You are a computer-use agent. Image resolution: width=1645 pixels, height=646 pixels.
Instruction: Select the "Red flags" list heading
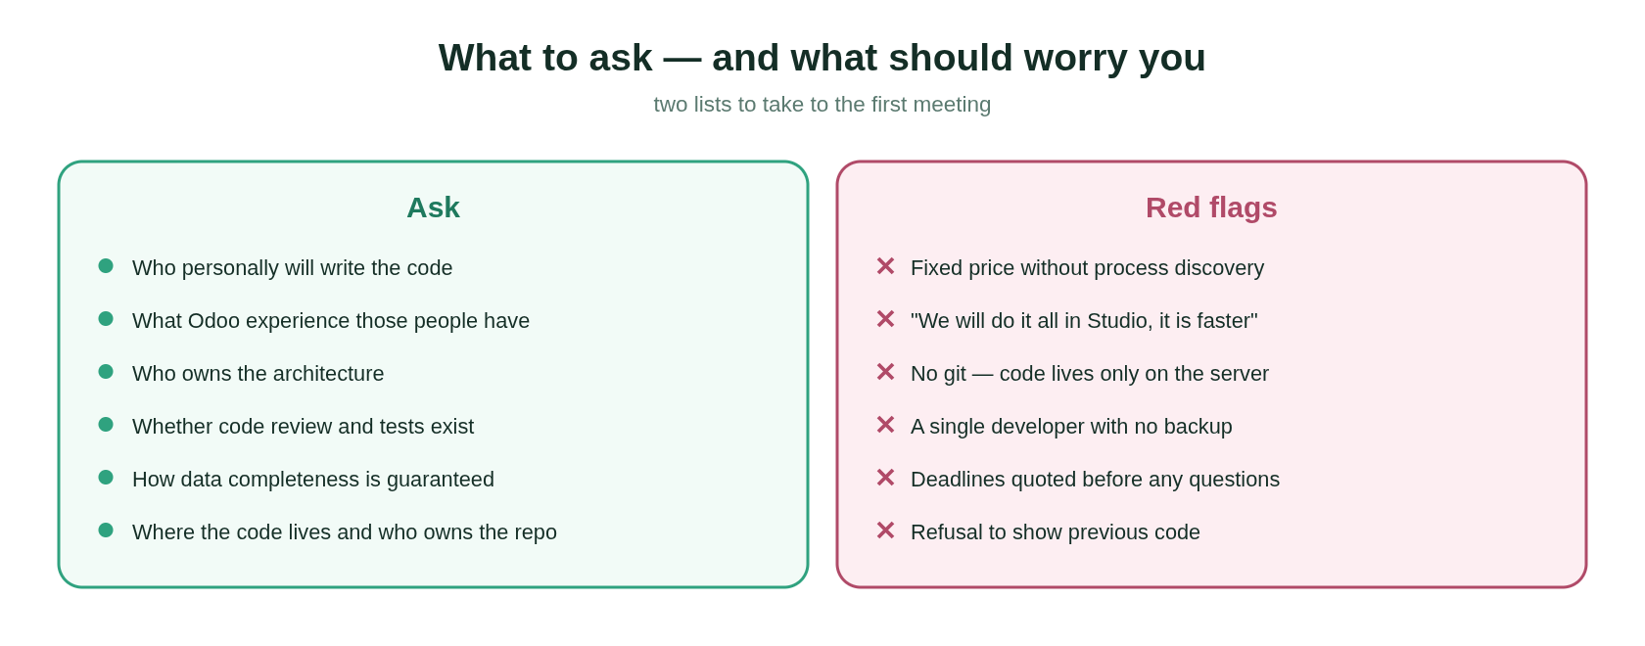(1211, 208)
